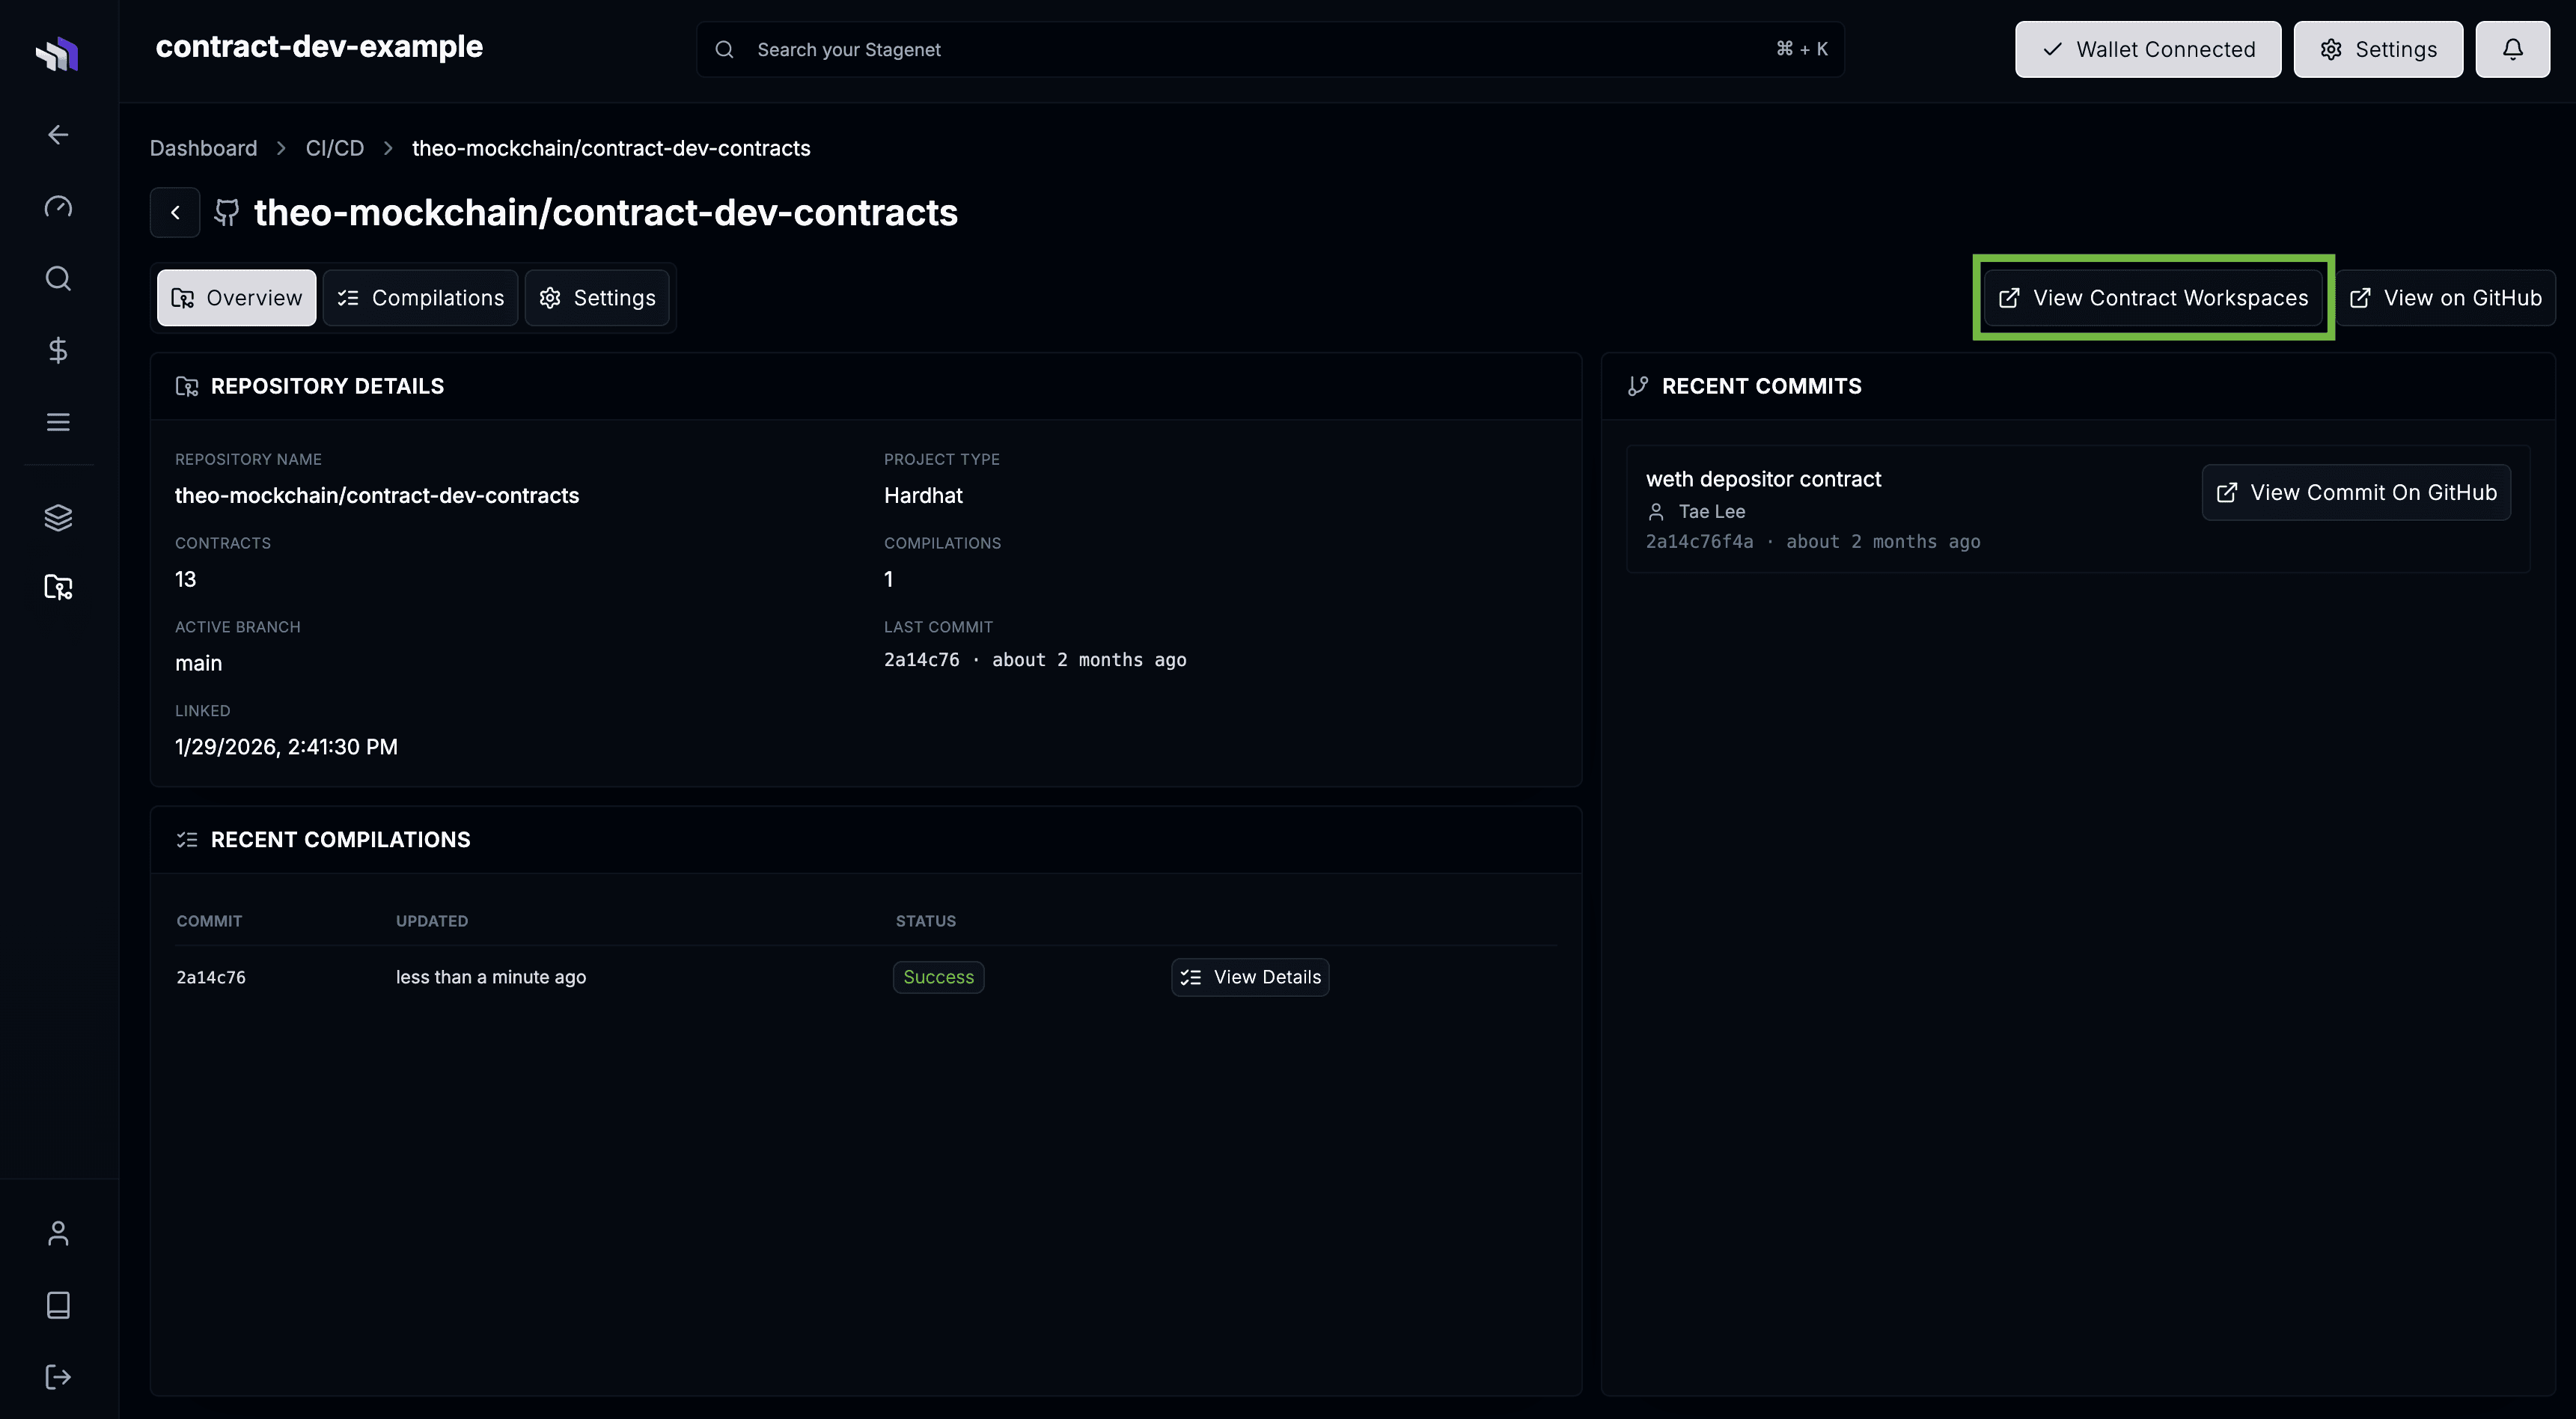Open the dollar sign billing icon

[x=58, y=350]
